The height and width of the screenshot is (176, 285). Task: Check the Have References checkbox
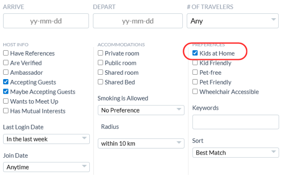point(6,53)
